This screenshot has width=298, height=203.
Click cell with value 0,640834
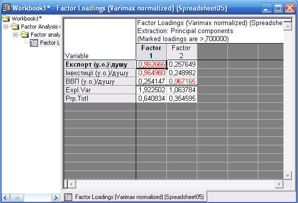pyautogui.click(x=151, y=99)
